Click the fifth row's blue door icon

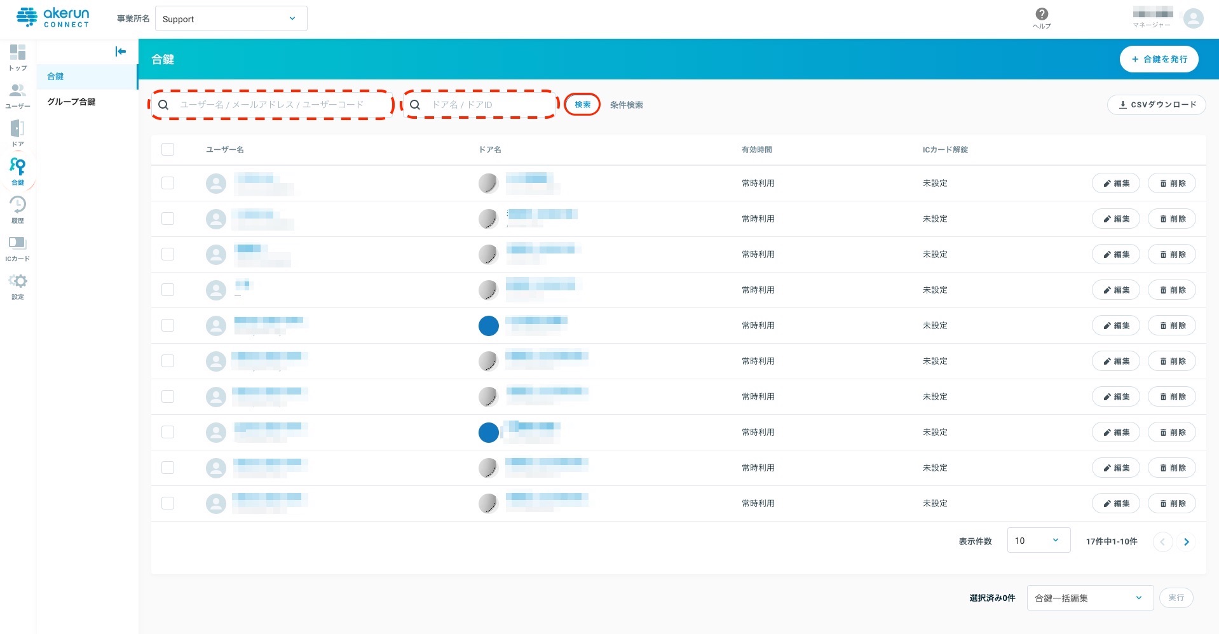pyautogui.click(x=488, y=326)
